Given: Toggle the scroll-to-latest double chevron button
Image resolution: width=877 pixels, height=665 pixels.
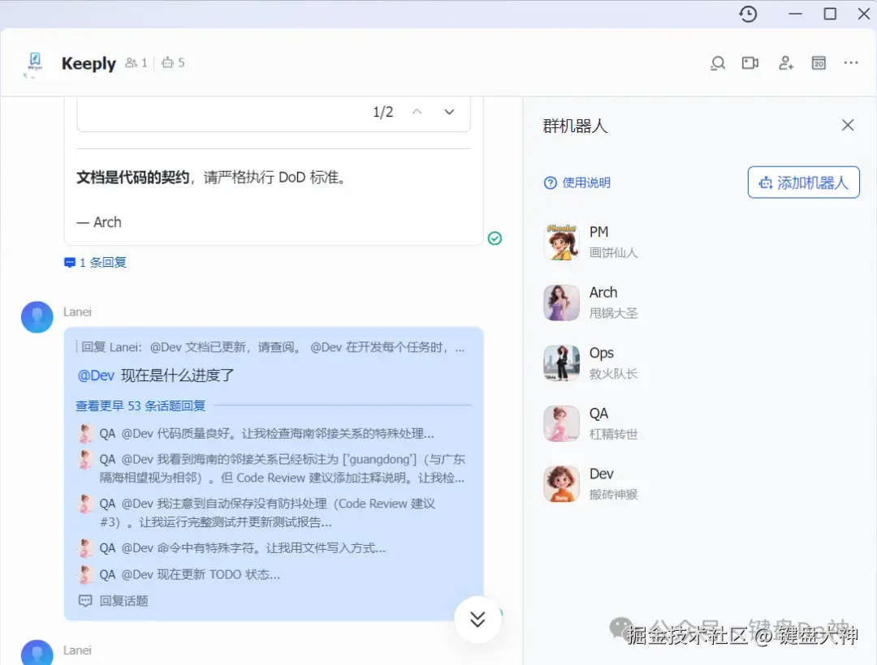Looking at the screenshot, I should [x=477, y=619].
